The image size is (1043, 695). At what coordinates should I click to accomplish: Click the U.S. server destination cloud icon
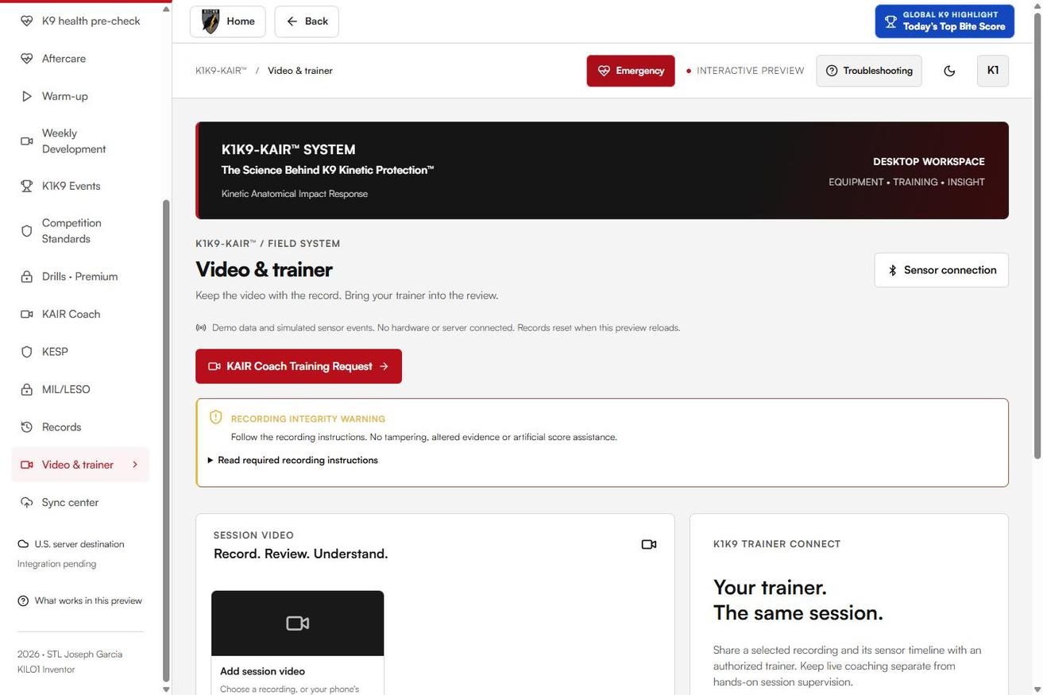23,544
